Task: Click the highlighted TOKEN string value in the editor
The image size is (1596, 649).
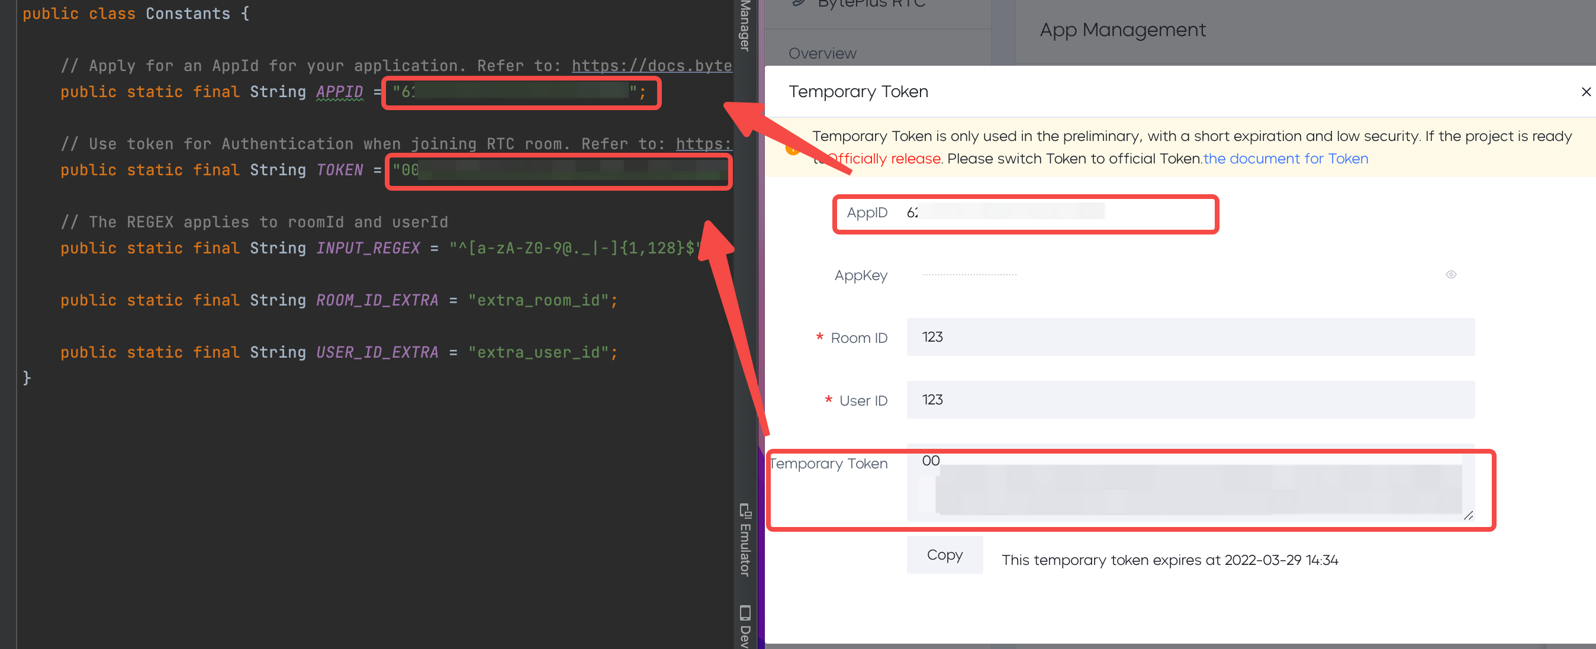Action: coord(558,171)
